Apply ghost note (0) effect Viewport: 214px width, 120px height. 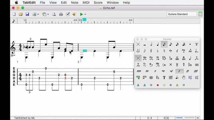tap(197, 65)
